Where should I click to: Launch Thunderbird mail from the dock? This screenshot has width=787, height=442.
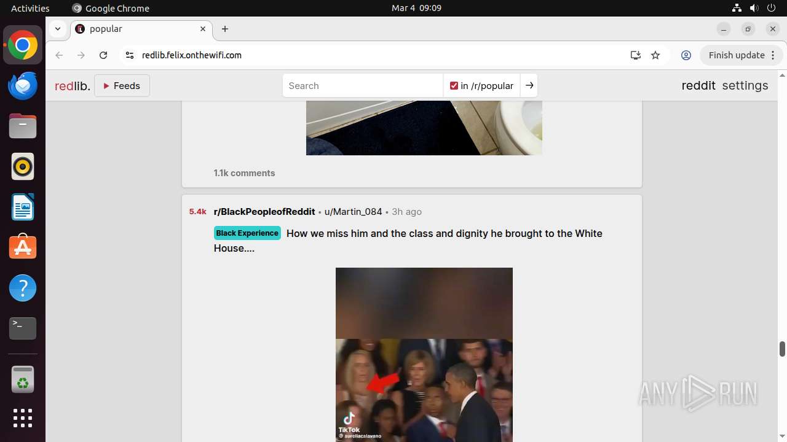(x=23, y=86)
